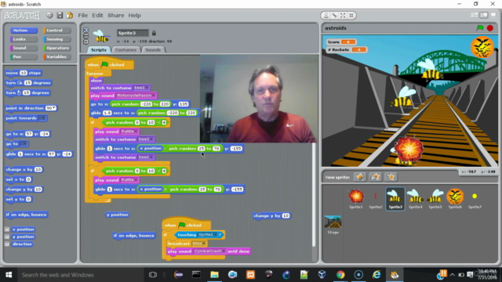Open broadcast blow message dropdown

[198, 244]
